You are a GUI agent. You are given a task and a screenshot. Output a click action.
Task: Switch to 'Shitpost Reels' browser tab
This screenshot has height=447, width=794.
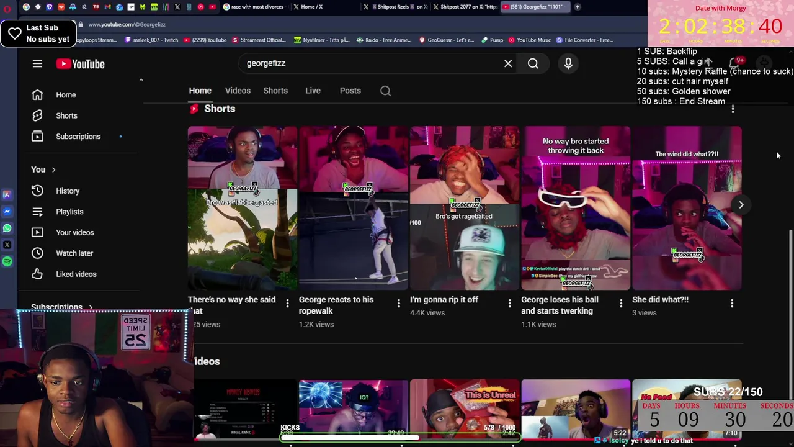[395, 7]
